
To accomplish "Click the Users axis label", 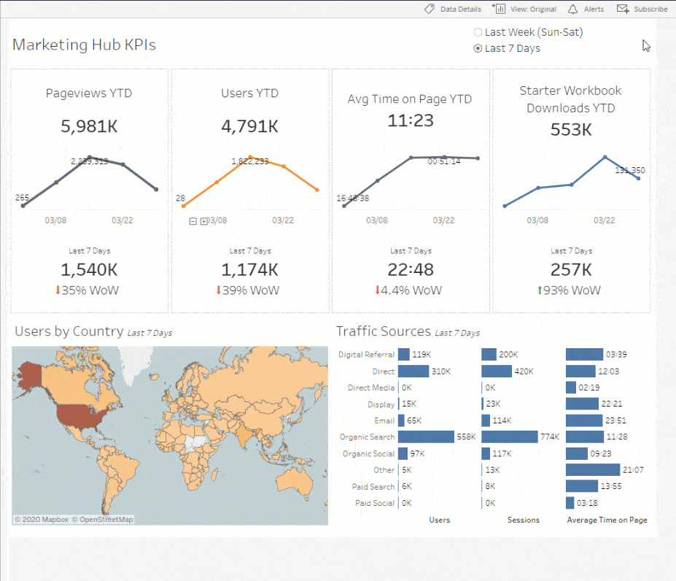I will (439, 520).
